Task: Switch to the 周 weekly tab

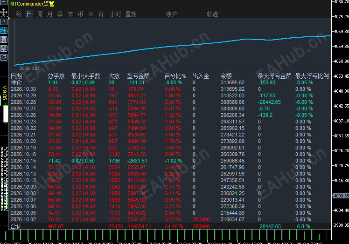Action: (x=40, y=14)
